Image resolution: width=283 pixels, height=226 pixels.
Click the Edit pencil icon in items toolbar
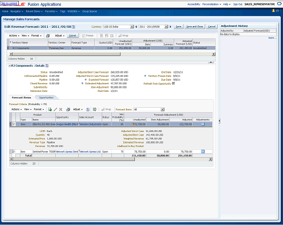[x=55, y=109]
